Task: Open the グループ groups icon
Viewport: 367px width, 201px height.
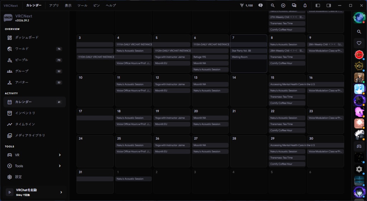Action: 10,71
